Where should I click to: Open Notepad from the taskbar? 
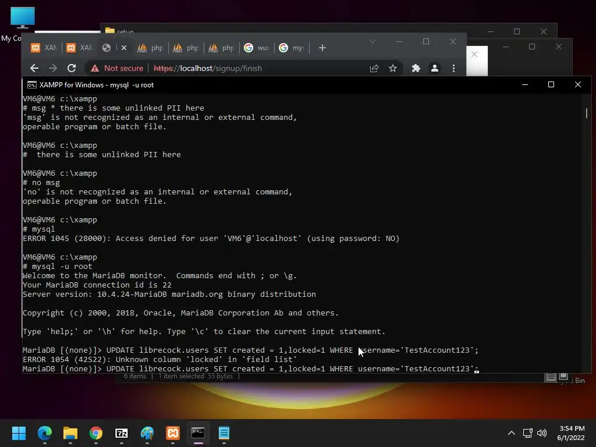click(x=224, y=433)
